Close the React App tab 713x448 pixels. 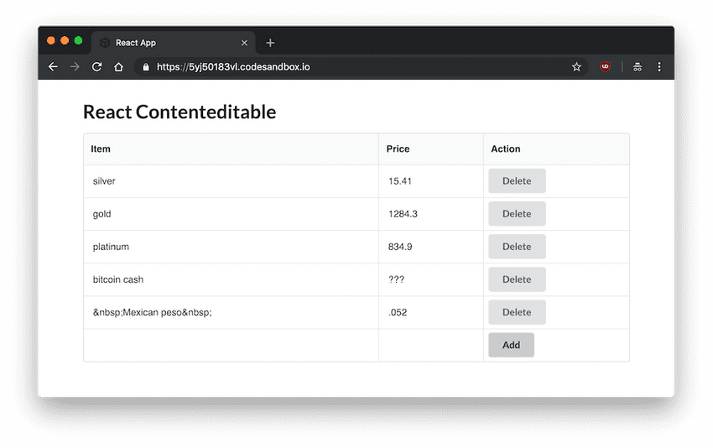(244, 43)
